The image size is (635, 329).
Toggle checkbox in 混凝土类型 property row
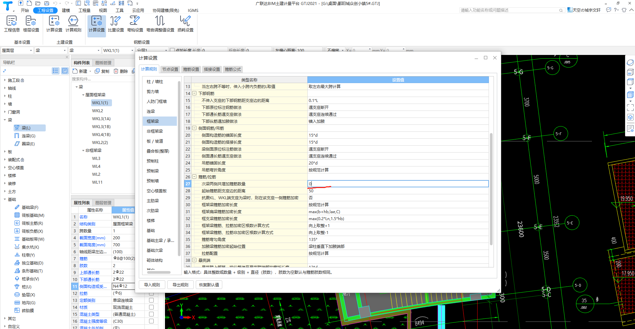click(x=151, y=314)
